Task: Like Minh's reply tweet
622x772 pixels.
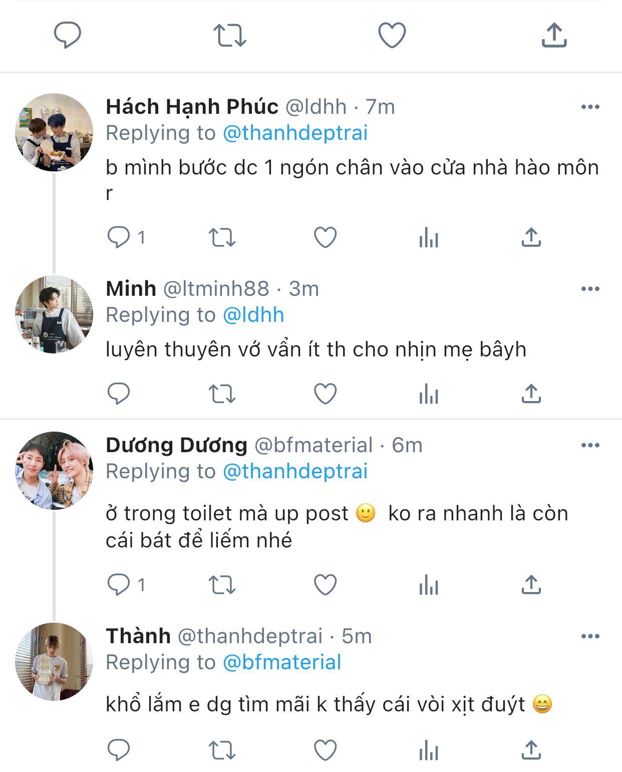Action: [325, 394]
